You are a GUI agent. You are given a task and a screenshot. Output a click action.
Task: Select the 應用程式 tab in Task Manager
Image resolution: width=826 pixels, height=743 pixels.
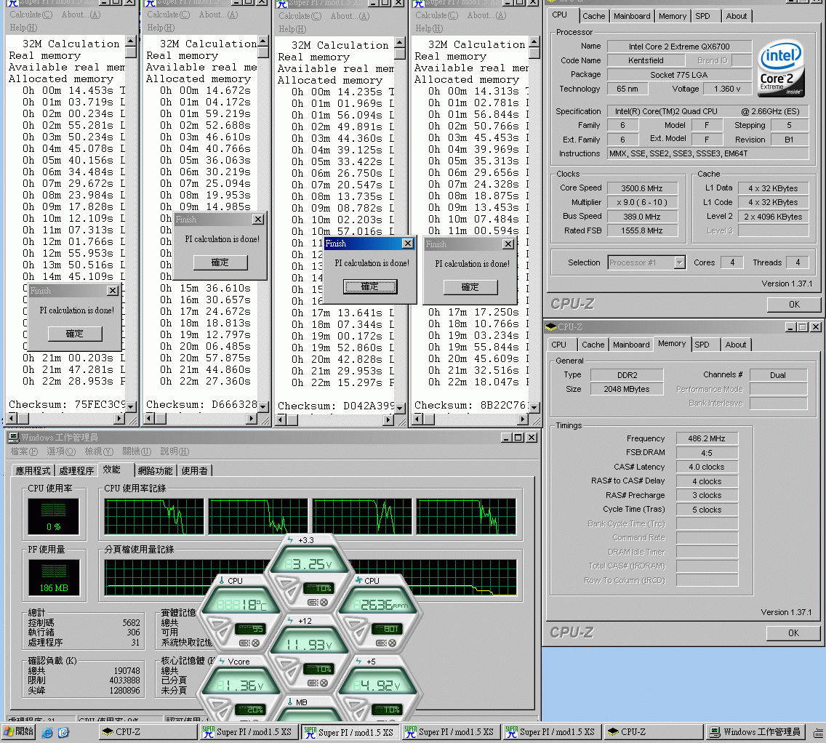pyautogui.click(x=33, y=471)
